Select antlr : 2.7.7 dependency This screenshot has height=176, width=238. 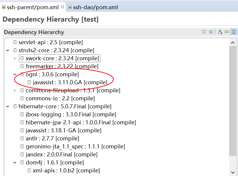[52, 139]
